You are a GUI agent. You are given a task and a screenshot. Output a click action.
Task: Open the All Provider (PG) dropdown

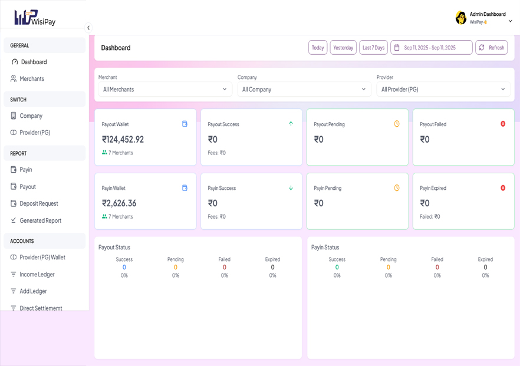point(443,89)
